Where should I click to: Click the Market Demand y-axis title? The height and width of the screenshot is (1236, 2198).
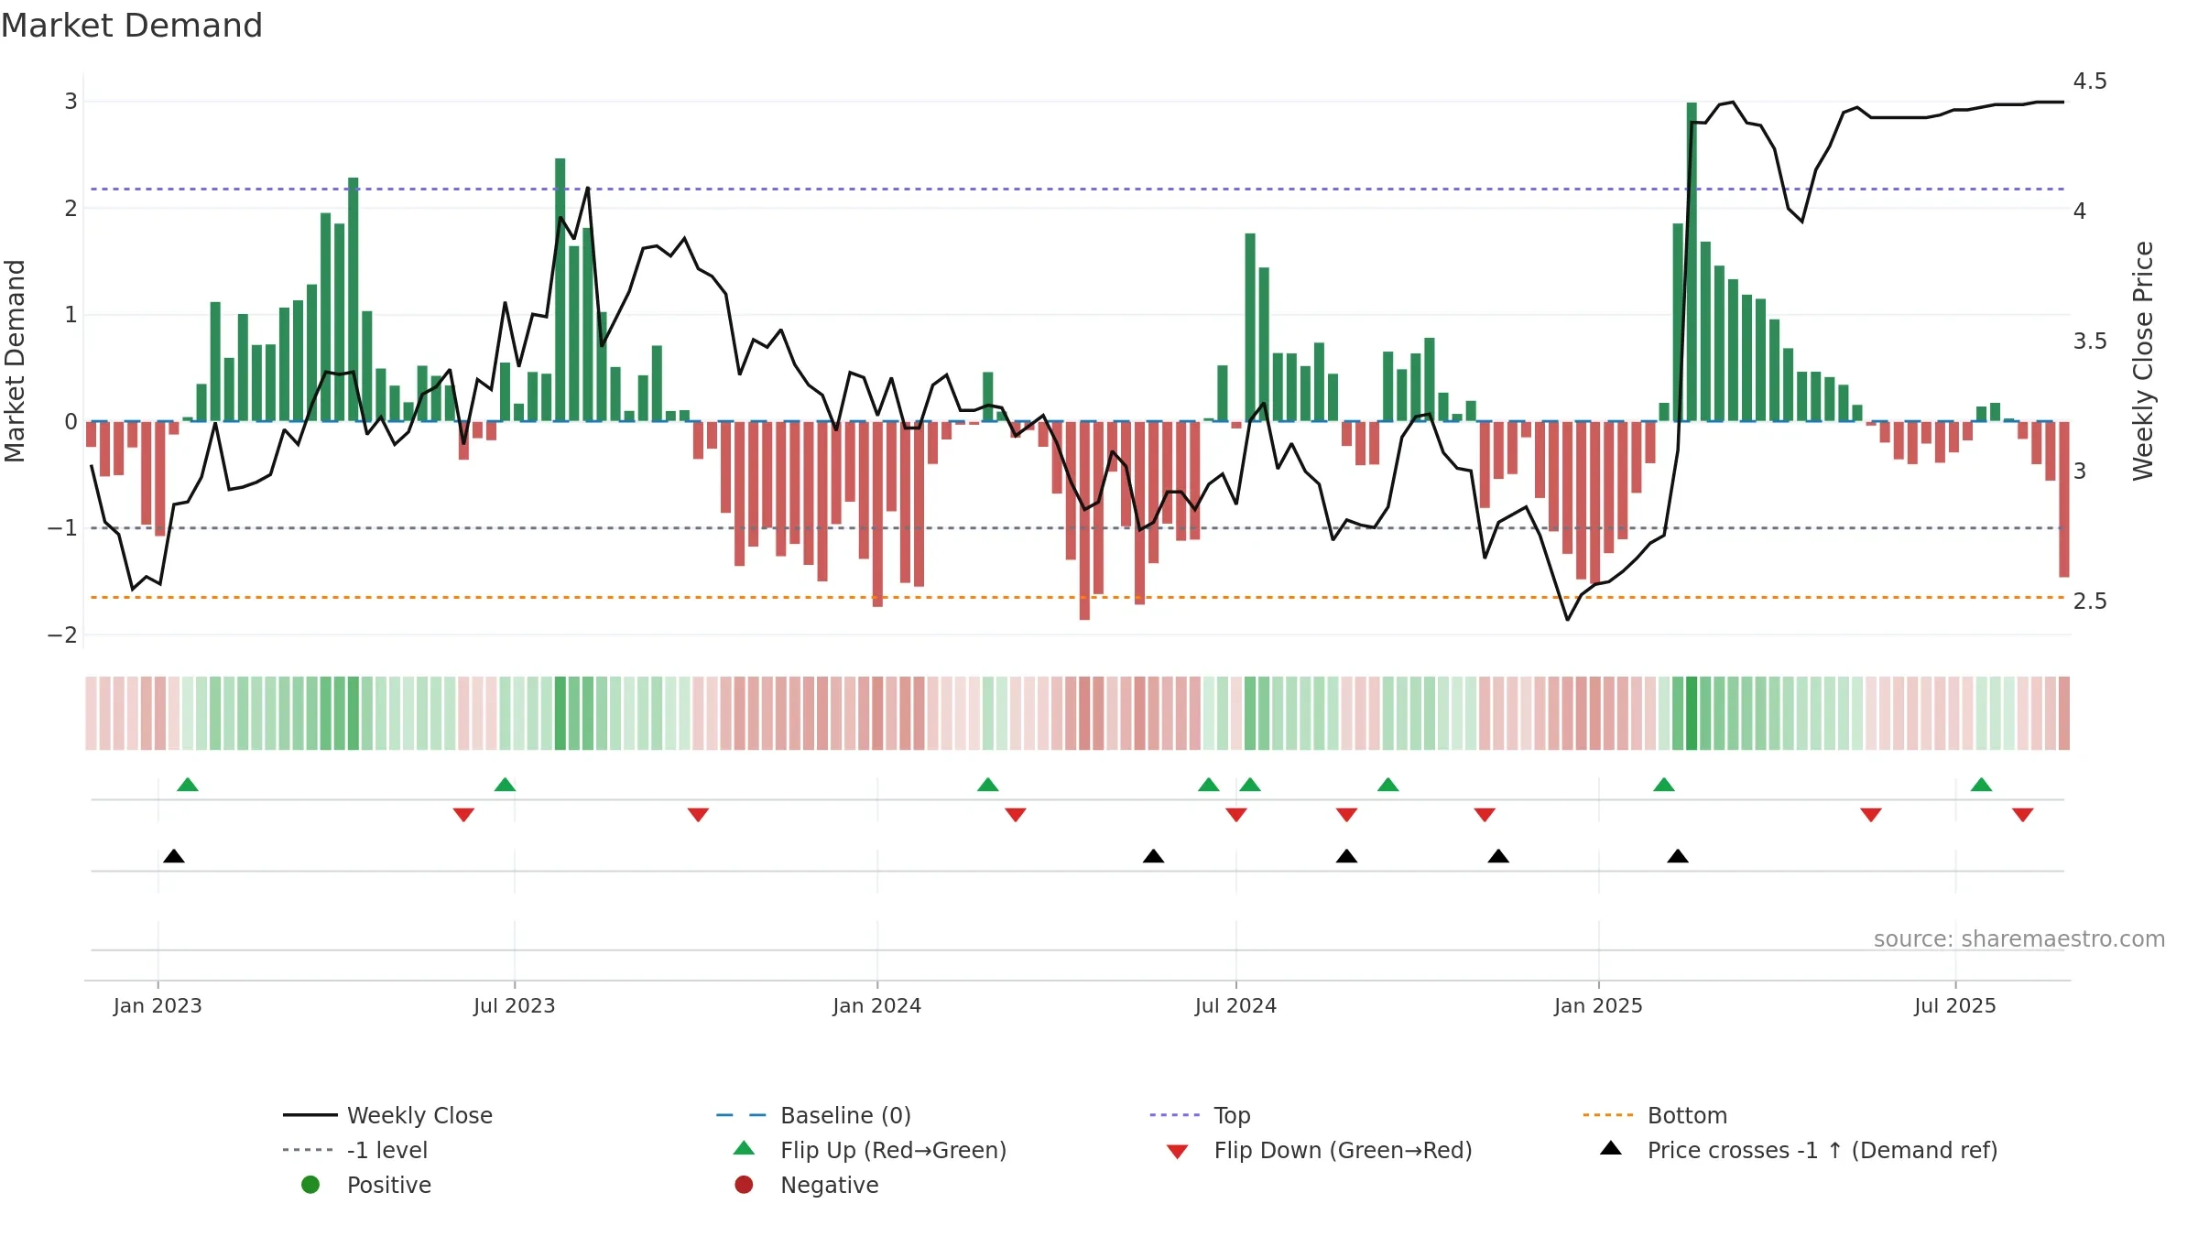(15, 361)
